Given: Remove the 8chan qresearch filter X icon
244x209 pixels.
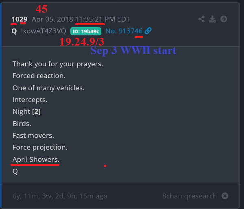Looking at the screenshot, I should point(225,196).
